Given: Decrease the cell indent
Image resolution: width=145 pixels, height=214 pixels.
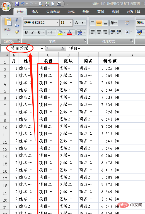Looking at the screenshot, I should pos(113,32).
